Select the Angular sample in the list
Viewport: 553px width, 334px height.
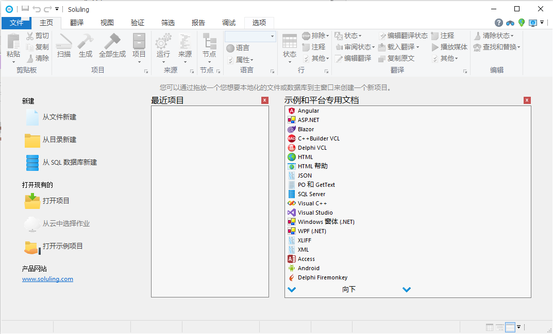(308, 111)
